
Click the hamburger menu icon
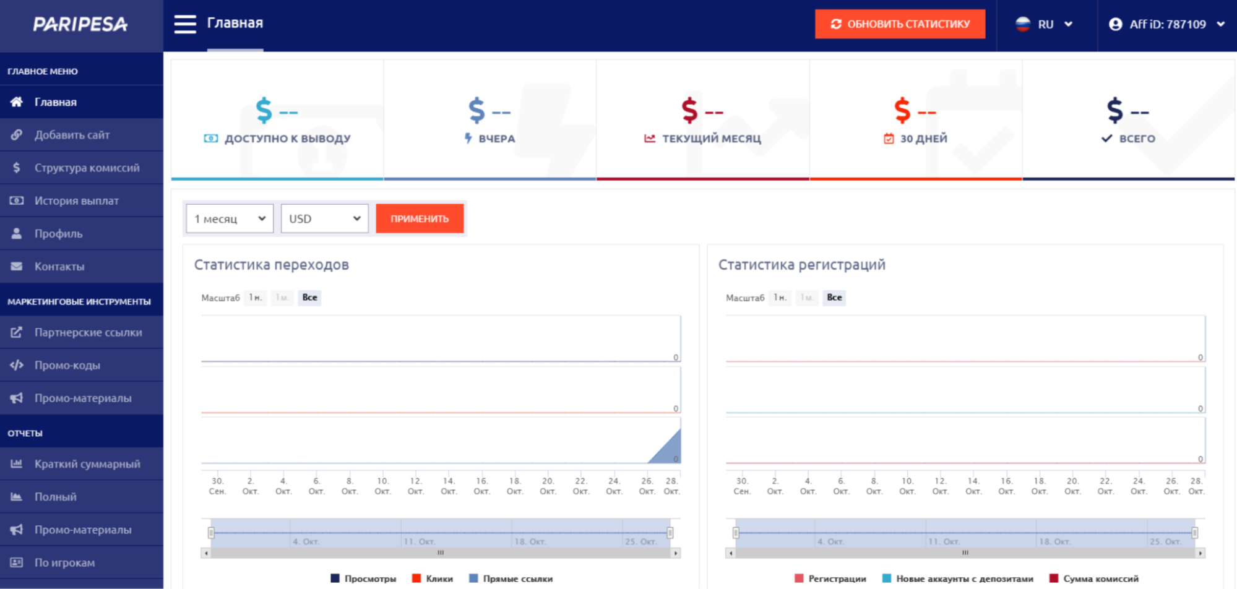point(184,24)
